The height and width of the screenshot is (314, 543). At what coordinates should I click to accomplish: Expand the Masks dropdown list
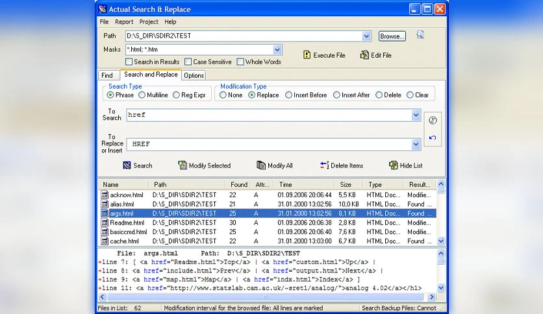(277, 49)
